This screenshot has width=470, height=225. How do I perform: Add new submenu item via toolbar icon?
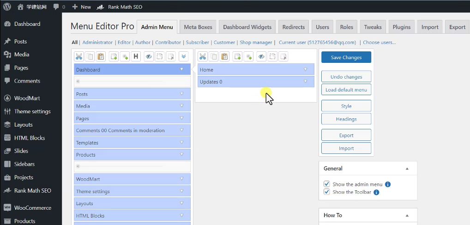[237, 56]
